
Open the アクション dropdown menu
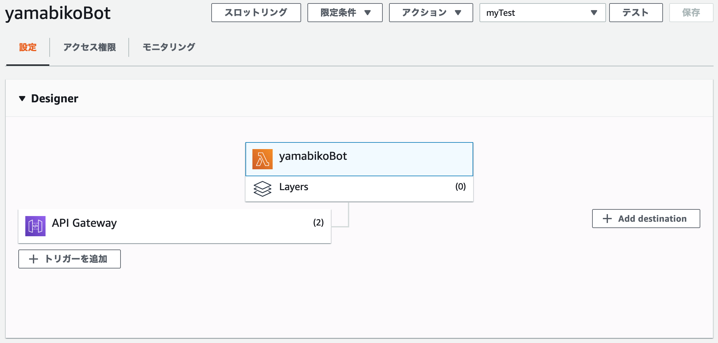431,13
